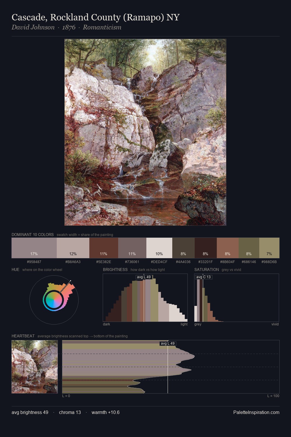This screenshot has width=291, height=437.
Task: Open the main waterfall painting image
Action: click(145, 132)
